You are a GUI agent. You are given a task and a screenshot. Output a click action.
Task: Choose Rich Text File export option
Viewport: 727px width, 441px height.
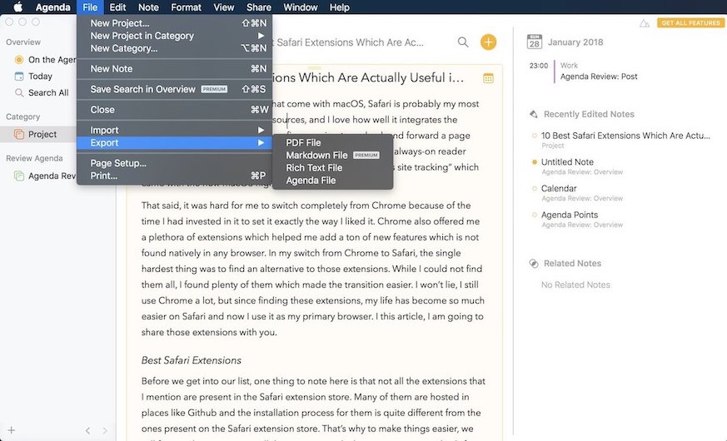pyautogui.click(x=314, y=167)
